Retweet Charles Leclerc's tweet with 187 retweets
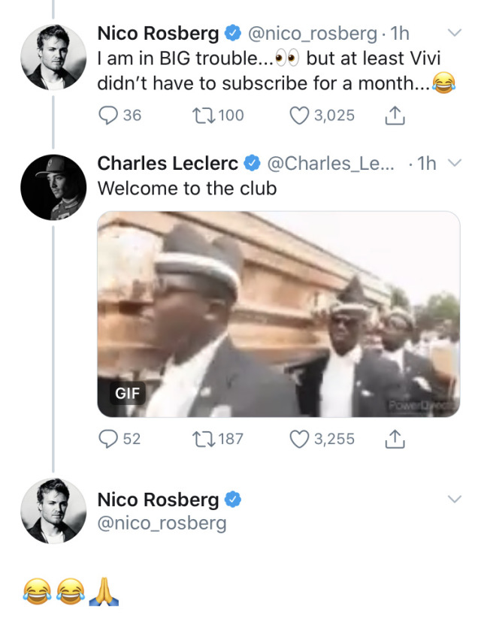The width and height of the screenshot is (481, 628). click(x=203, y=439)
